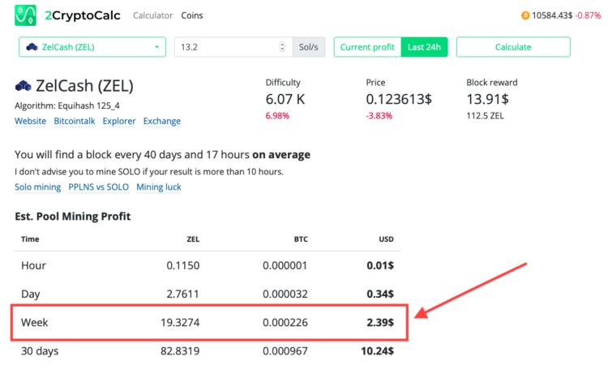This screenshot has width=608, height=369.
Task: Open the Explorer link
Action: click(x=119, y=121)
